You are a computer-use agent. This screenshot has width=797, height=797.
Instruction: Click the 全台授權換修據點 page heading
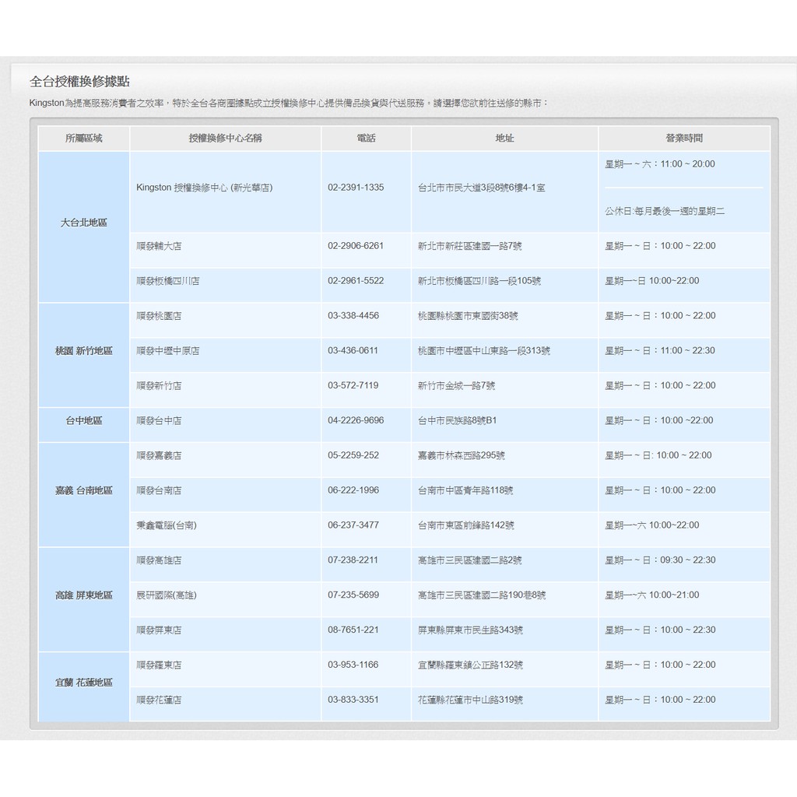pos(79,82)
